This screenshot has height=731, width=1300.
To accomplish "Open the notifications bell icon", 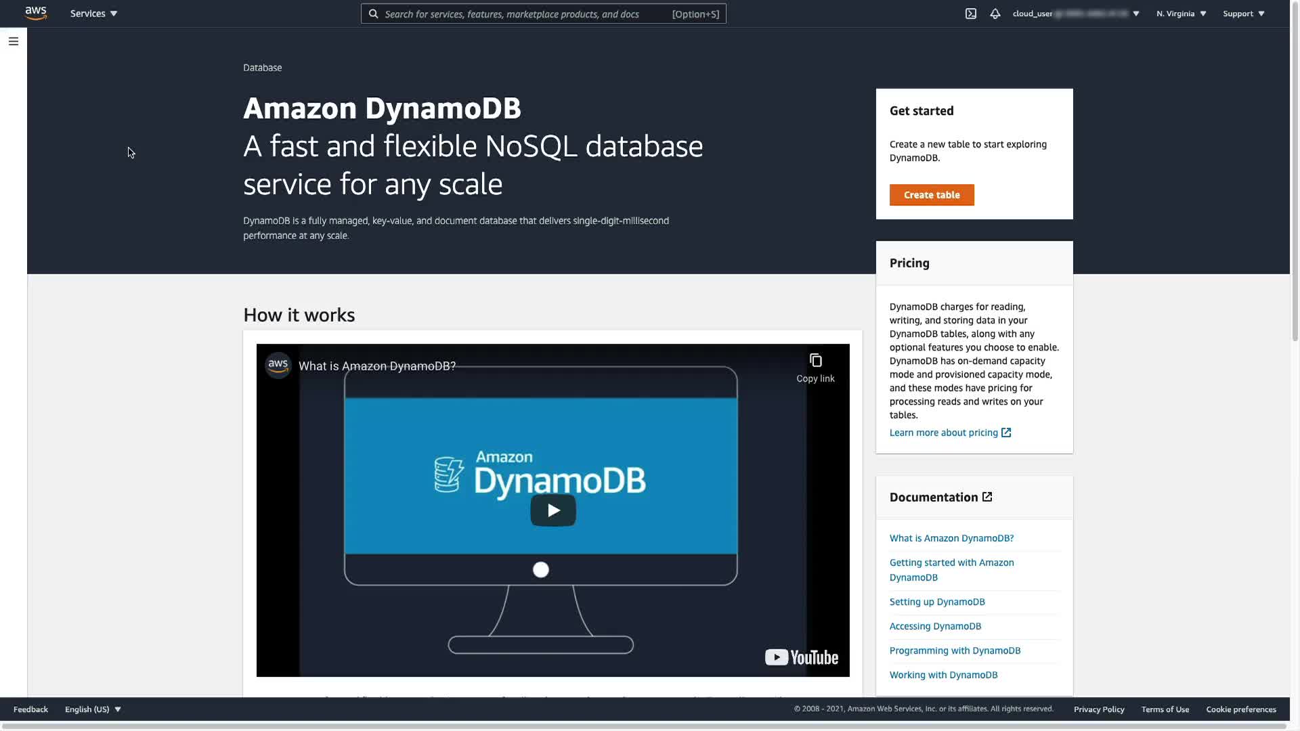I will [x=995, y=14].
